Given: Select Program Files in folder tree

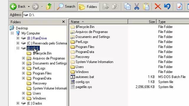Looking at the screenshot, I should [x=42, y=73].
